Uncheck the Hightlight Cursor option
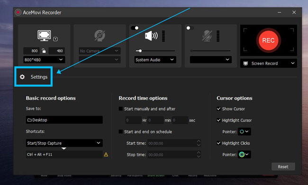The height and width of the screenshot is (185, 308). click(x=218, y=120)
